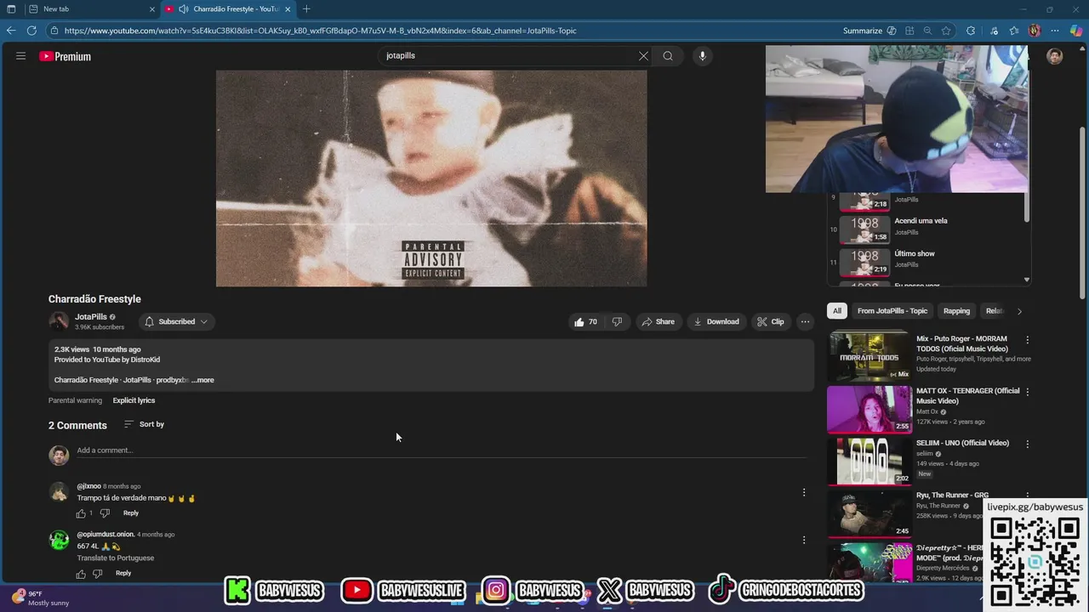1089x612 pixels.
Task: Open the SELIIM - UNO video thumbnail
Action: click(x=869, y=461)
